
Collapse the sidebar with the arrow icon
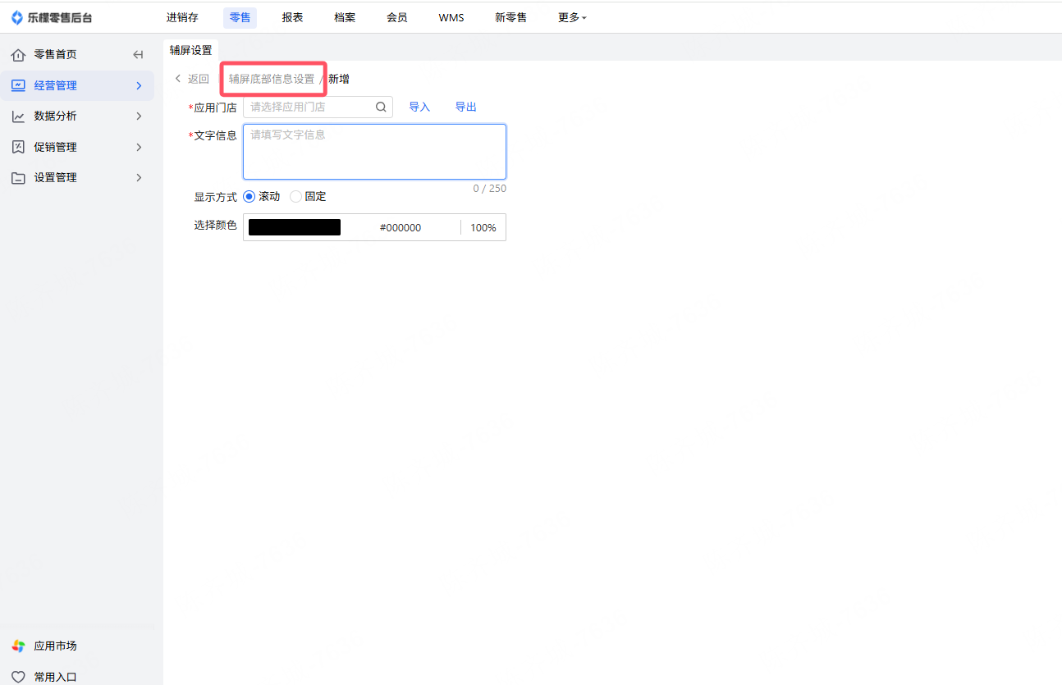coord(138,55)
